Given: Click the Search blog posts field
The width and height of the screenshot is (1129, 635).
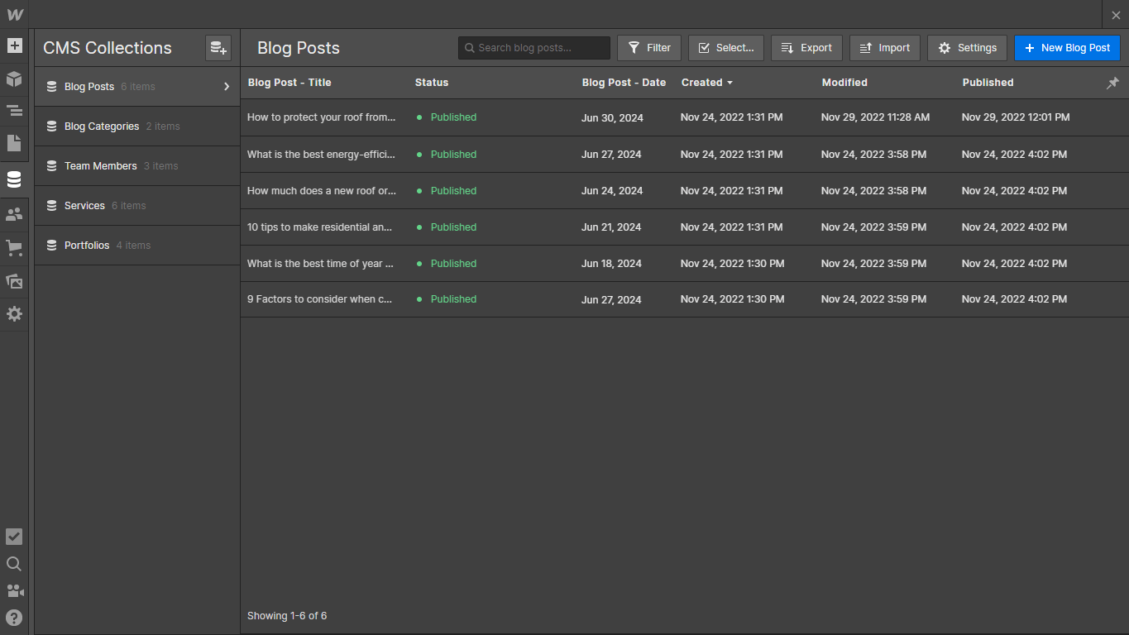Looking at the screenshot, I should pos(534,48).
